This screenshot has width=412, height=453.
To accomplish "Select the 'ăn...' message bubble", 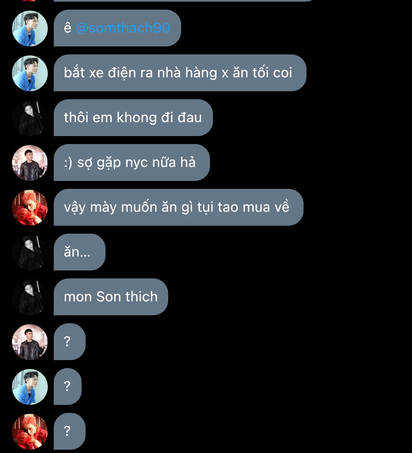I will [x=80, y=252].
